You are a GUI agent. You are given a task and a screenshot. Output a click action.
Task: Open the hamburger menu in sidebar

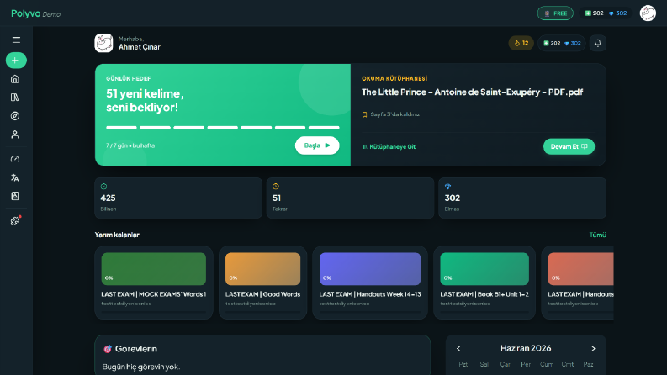(16, 40)
